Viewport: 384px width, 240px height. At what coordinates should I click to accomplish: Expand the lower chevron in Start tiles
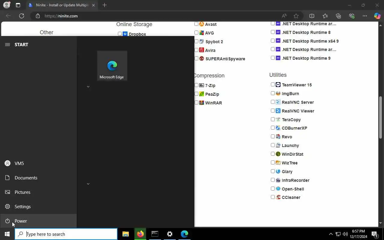(x=88, y=184)
